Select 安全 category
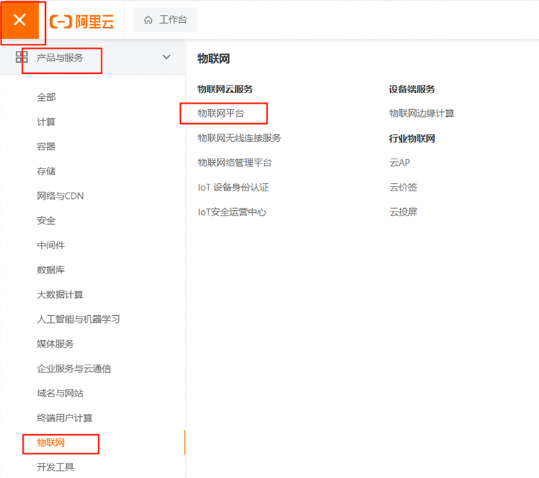539x478 pixels. [x=46, y=221]
